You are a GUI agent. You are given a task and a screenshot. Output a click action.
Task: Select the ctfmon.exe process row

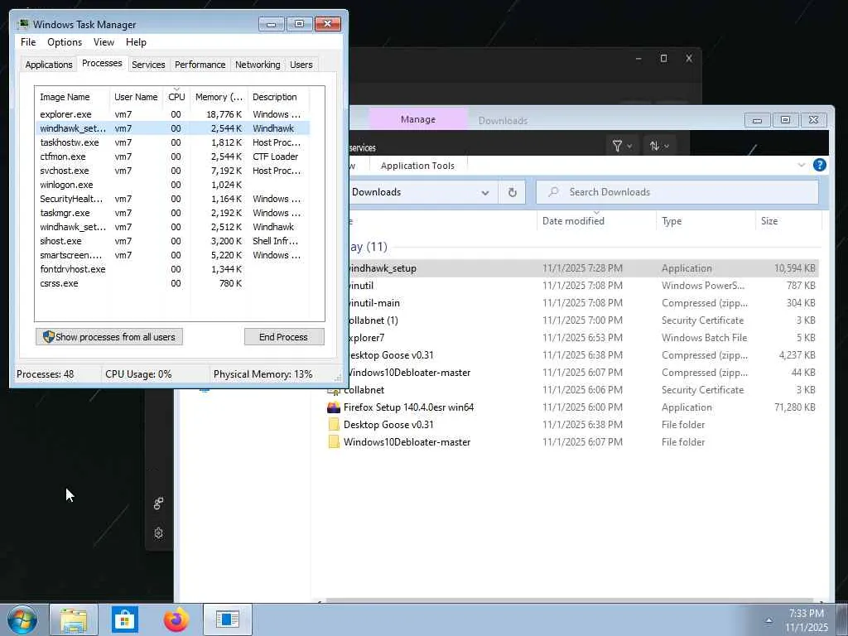coord(172,157)
